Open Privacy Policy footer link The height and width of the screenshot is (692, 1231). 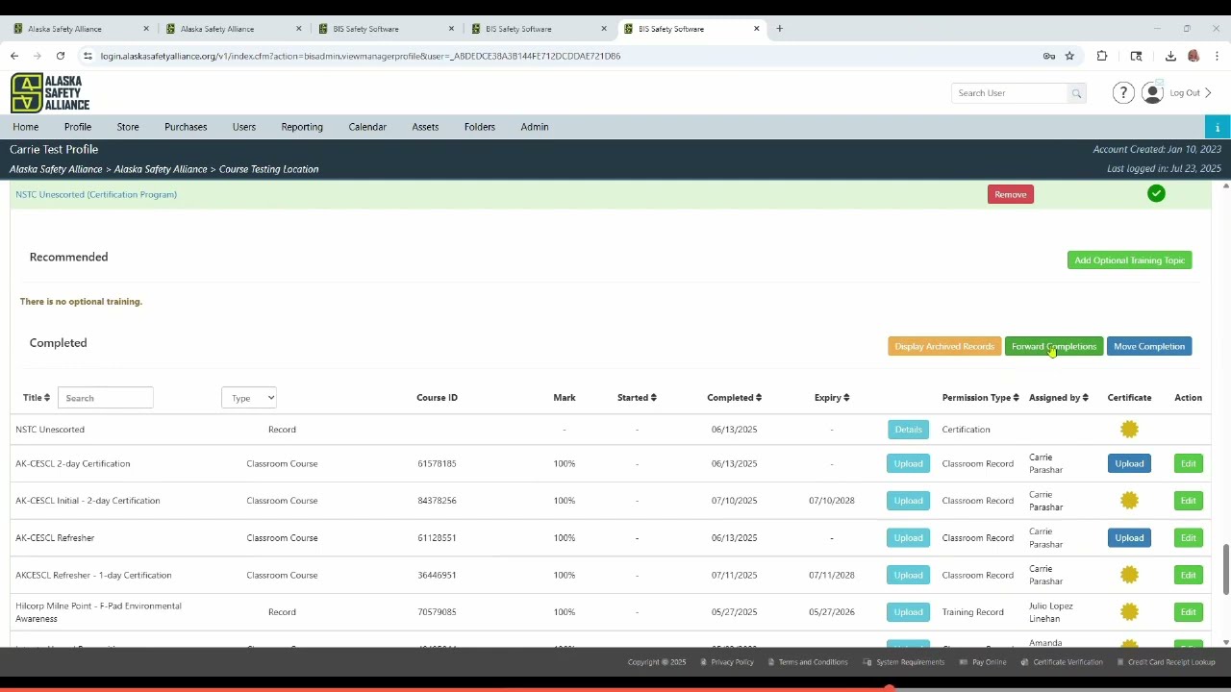tap(733, 662)
